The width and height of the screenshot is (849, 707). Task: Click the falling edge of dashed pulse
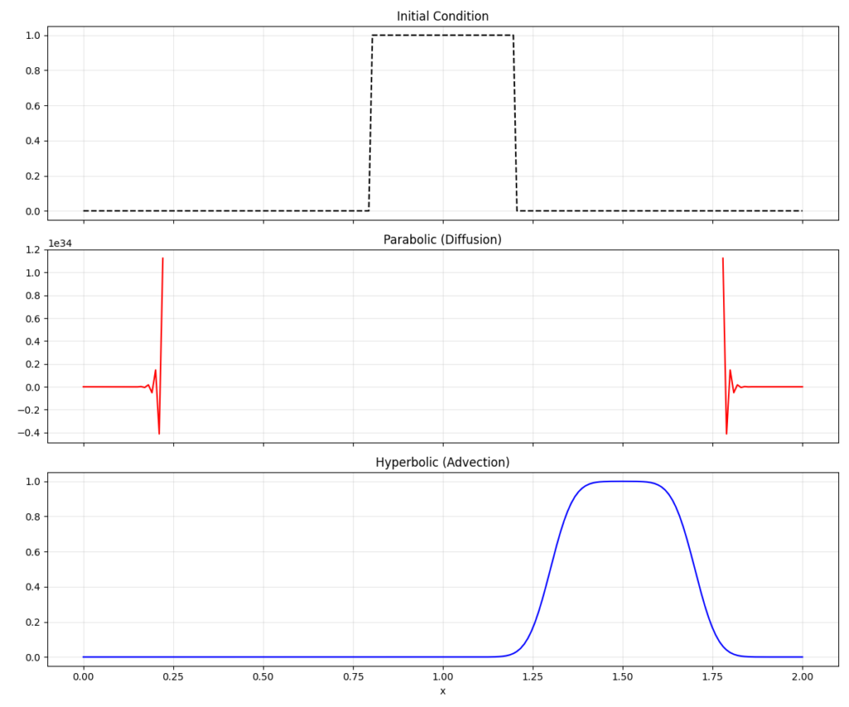(515, 124)
